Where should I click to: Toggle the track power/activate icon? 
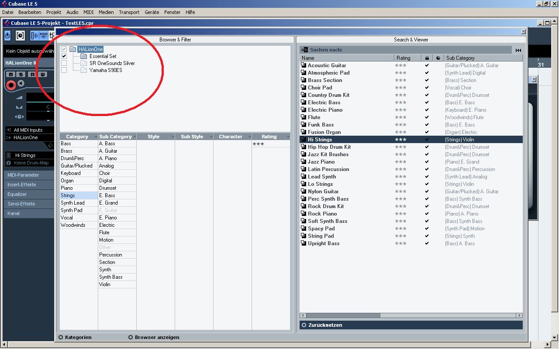(x=7, y=35)
